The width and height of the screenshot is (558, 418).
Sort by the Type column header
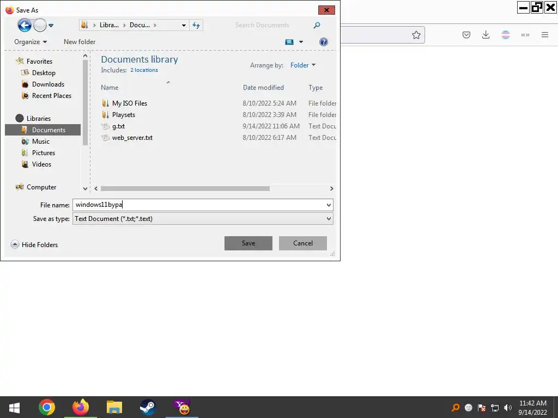tap(316, 88)
